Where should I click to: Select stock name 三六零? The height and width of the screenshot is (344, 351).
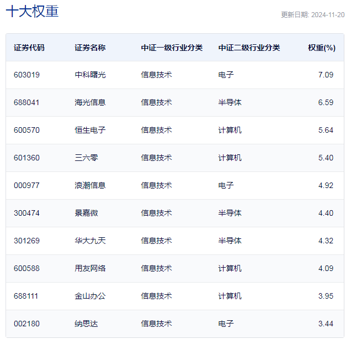coord(86,158)
